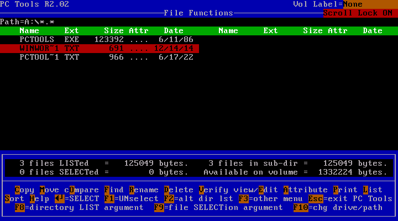Image resolution: width=398 pixels, height=221 pixels.
Task: Click the F3=other menu key hint
Action: [271, 199]
